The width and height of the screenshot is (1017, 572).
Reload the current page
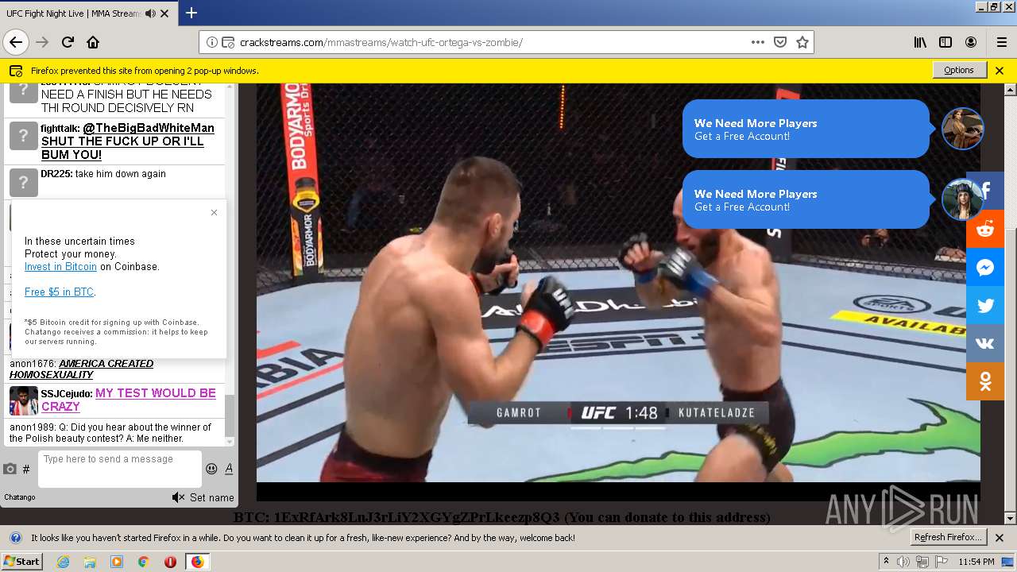(68, 42)
